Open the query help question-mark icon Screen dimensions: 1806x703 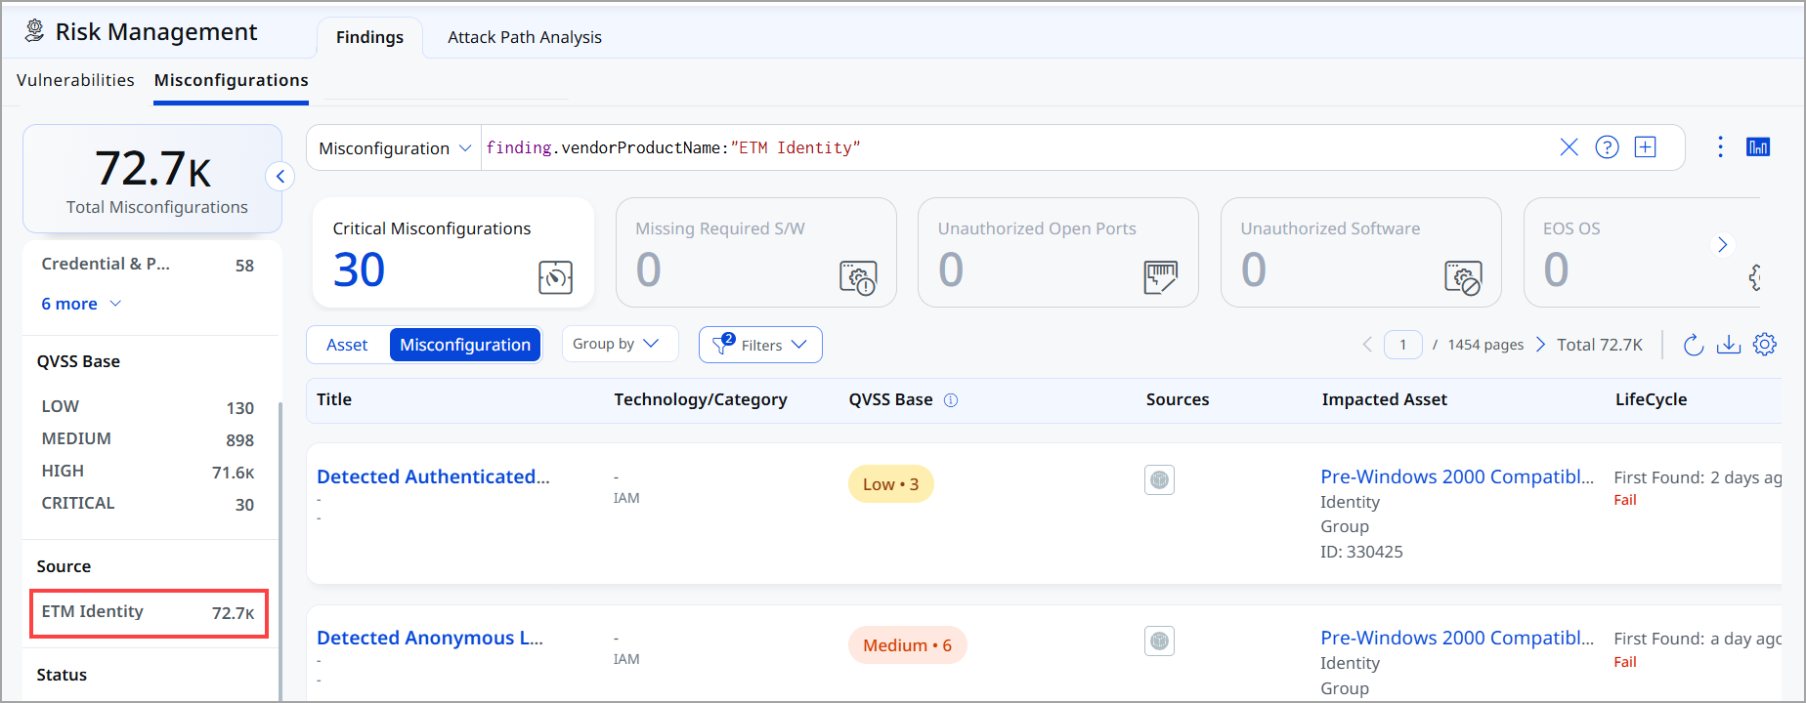[1607, 147]
